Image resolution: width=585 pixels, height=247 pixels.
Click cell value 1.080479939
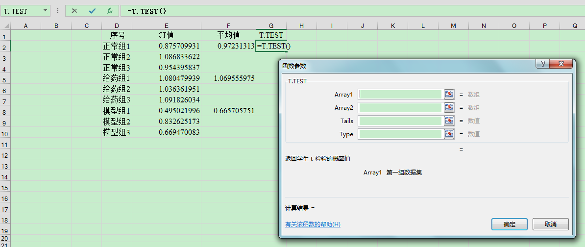[x=167, y=79]
